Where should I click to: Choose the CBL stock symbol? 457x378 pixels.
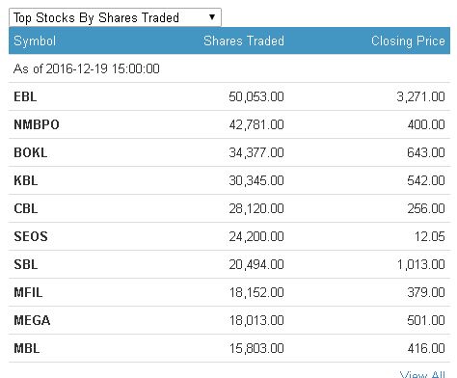coord(26,208)
